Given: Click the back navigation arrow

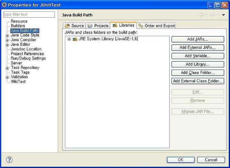Looking at the screenshot, I should [x=202, y=15].
